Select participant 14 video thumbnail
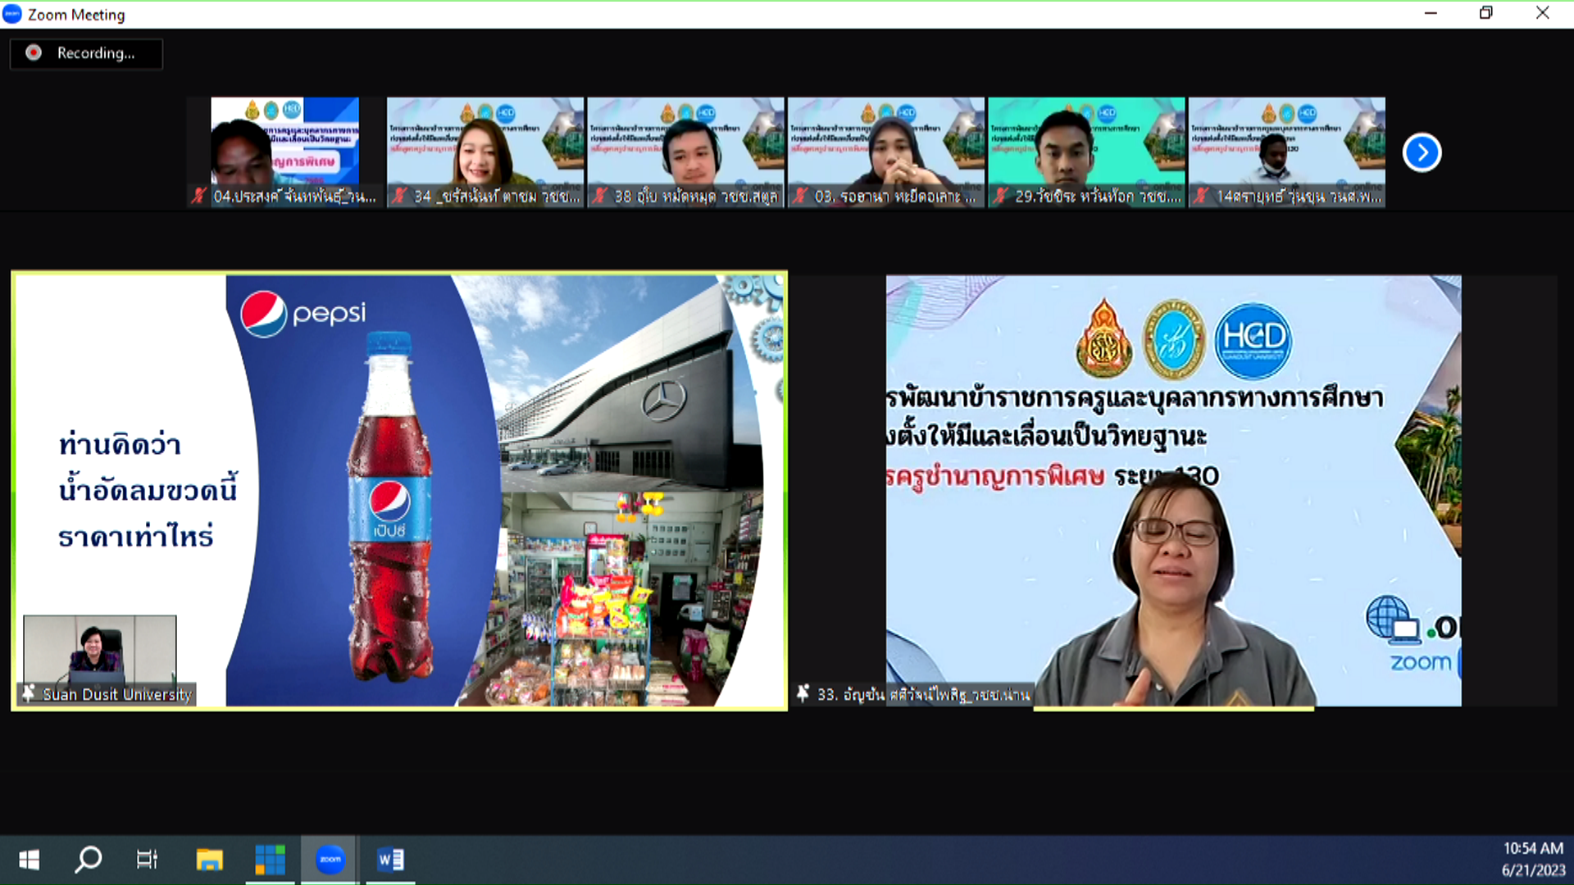Screen dimensions: 1574x885 click(x=1287, y=152)
